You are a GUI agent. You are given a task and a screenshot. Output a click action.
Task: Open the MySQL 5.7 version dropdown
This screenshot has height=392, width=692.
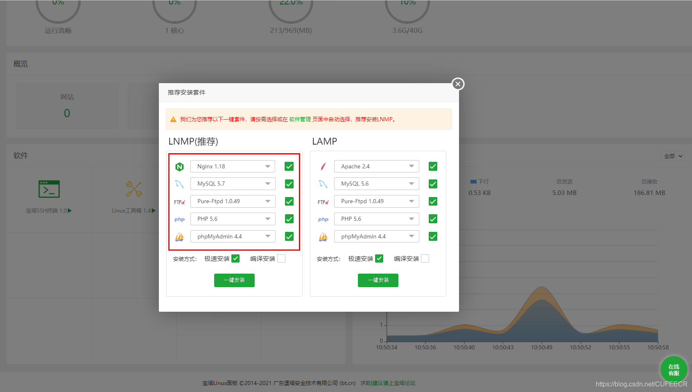point(233,184)
